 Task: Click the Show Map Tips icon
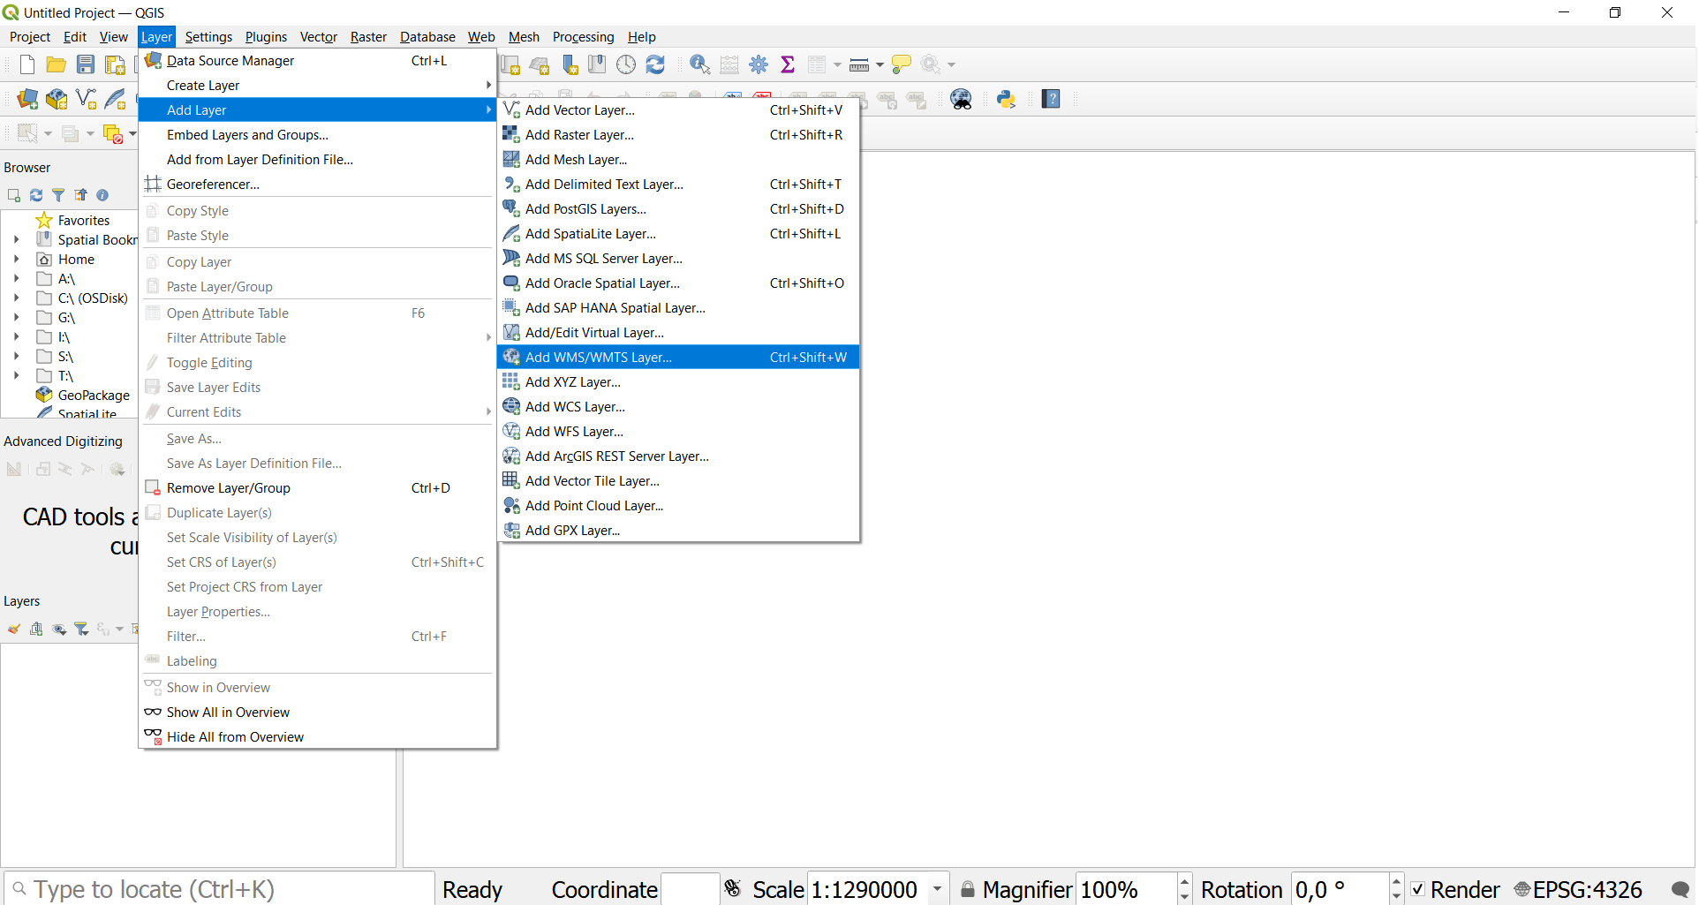(902, 64)
